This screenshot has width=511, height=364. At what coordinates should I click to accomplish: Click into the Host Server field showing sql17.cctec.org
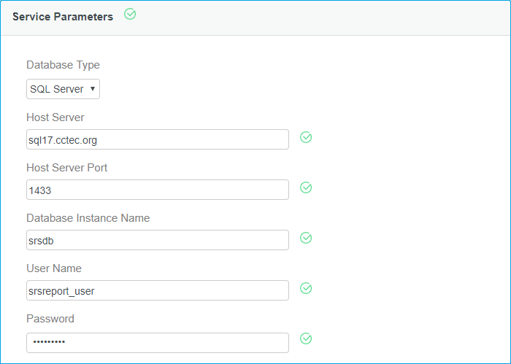pos(157,139)
